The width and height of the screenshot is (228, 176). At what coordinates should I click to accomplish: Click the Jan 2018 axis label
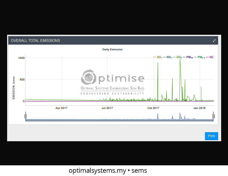[199, 108]
